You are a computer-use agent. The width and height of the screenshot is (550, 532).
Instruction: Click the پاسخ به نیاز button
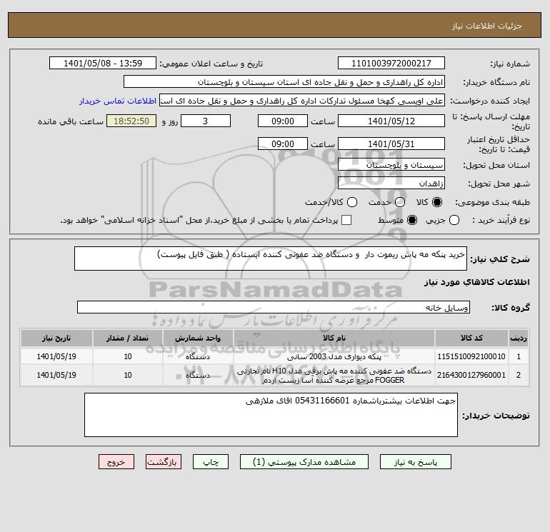[x=416, y=462]
